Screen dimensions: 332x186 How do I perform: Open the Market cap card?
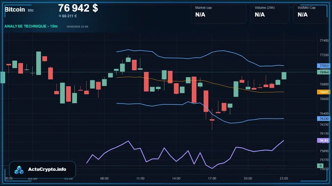(x=218, y=14)
